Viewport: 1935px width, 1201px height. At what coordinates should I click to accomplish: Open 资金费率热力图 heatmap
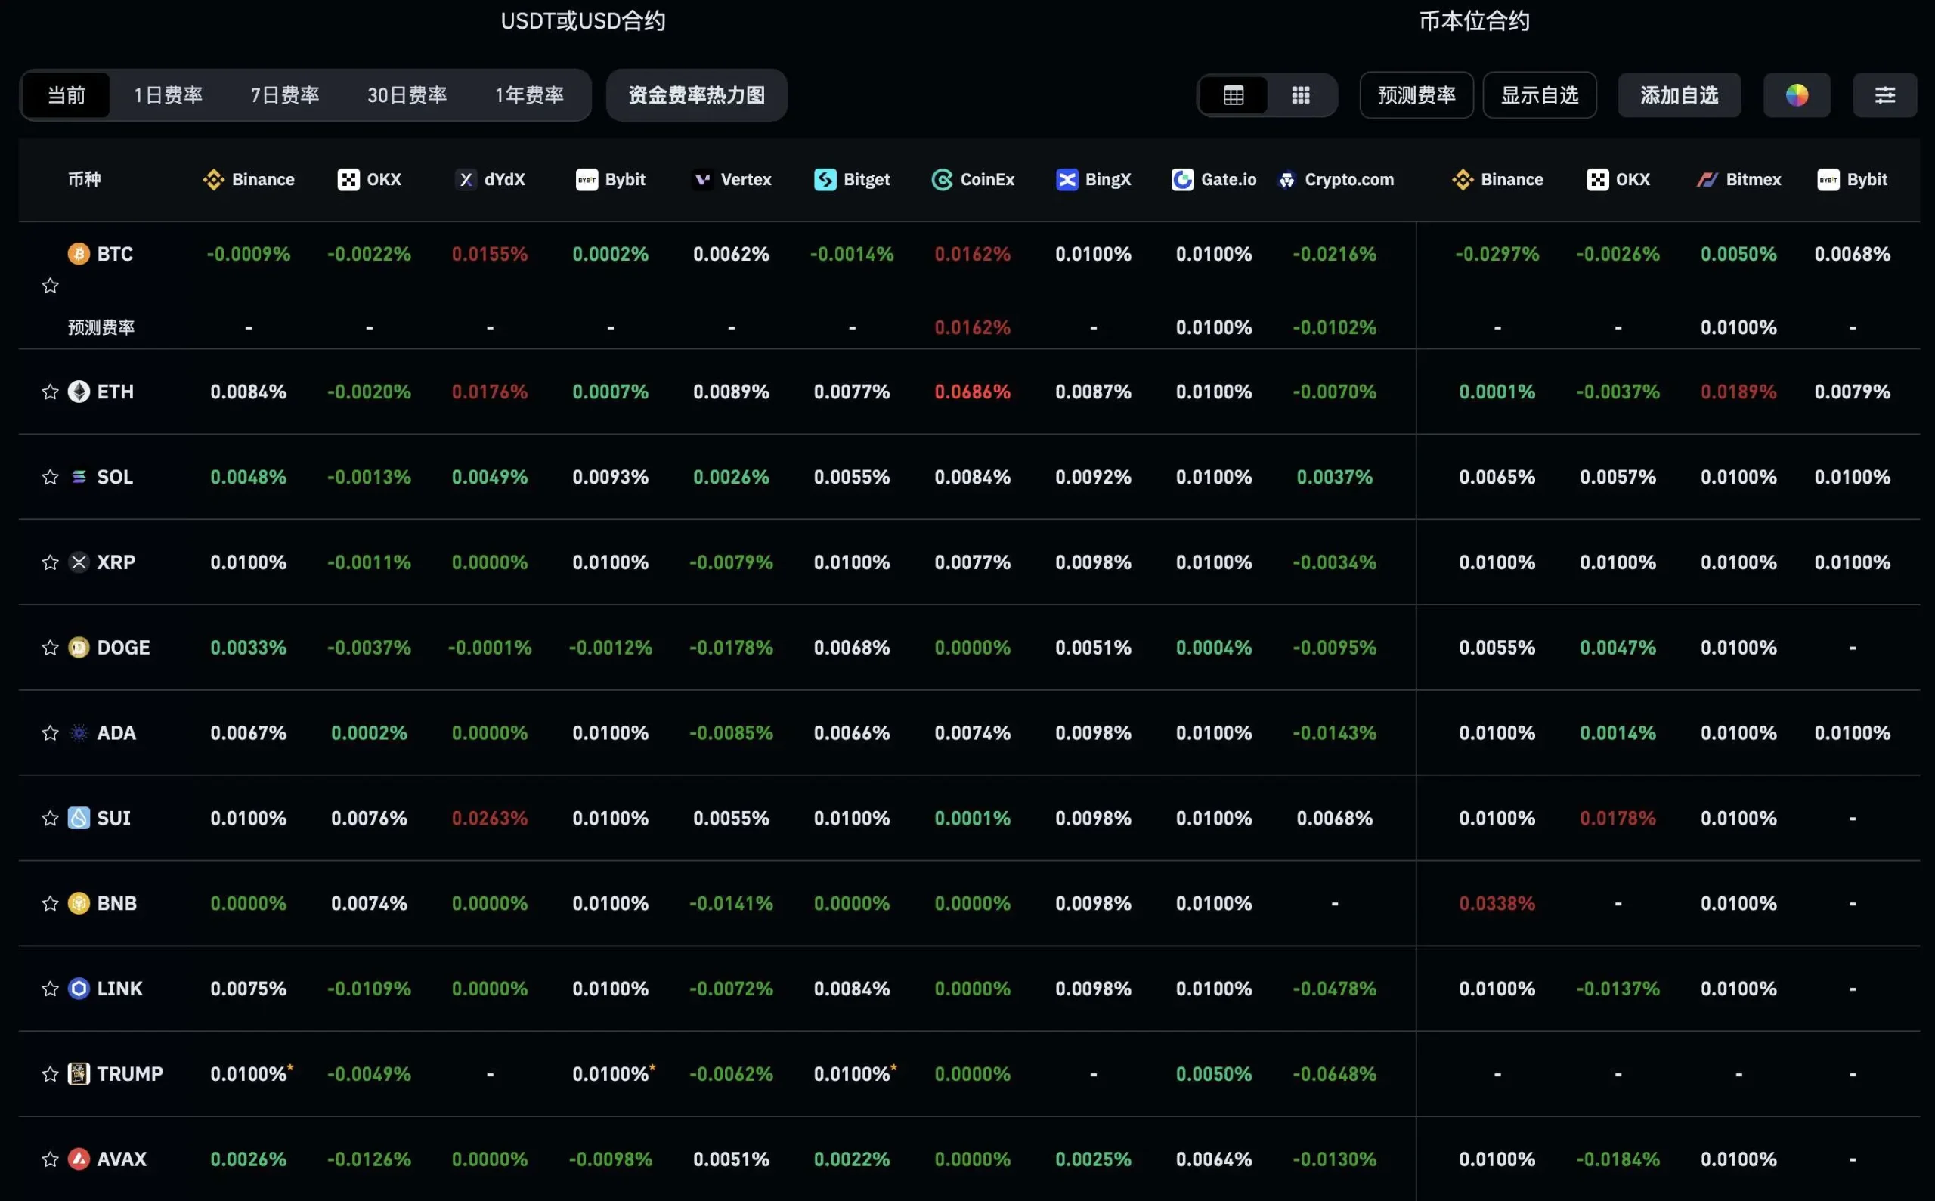pyautogui.click(x=697, y=95)
